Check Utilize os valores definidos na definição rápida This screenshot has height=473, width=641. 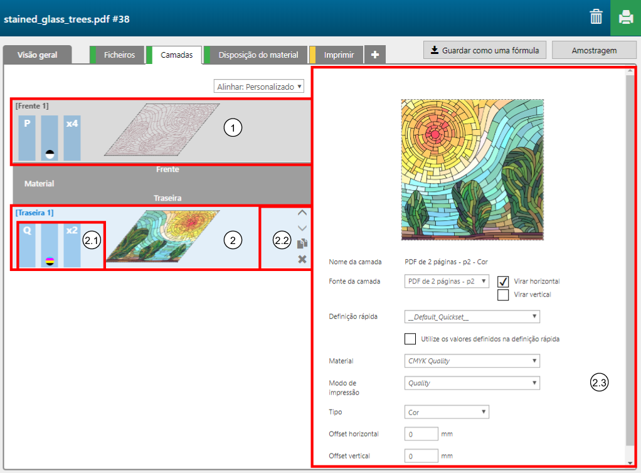[x=410, y=339]
